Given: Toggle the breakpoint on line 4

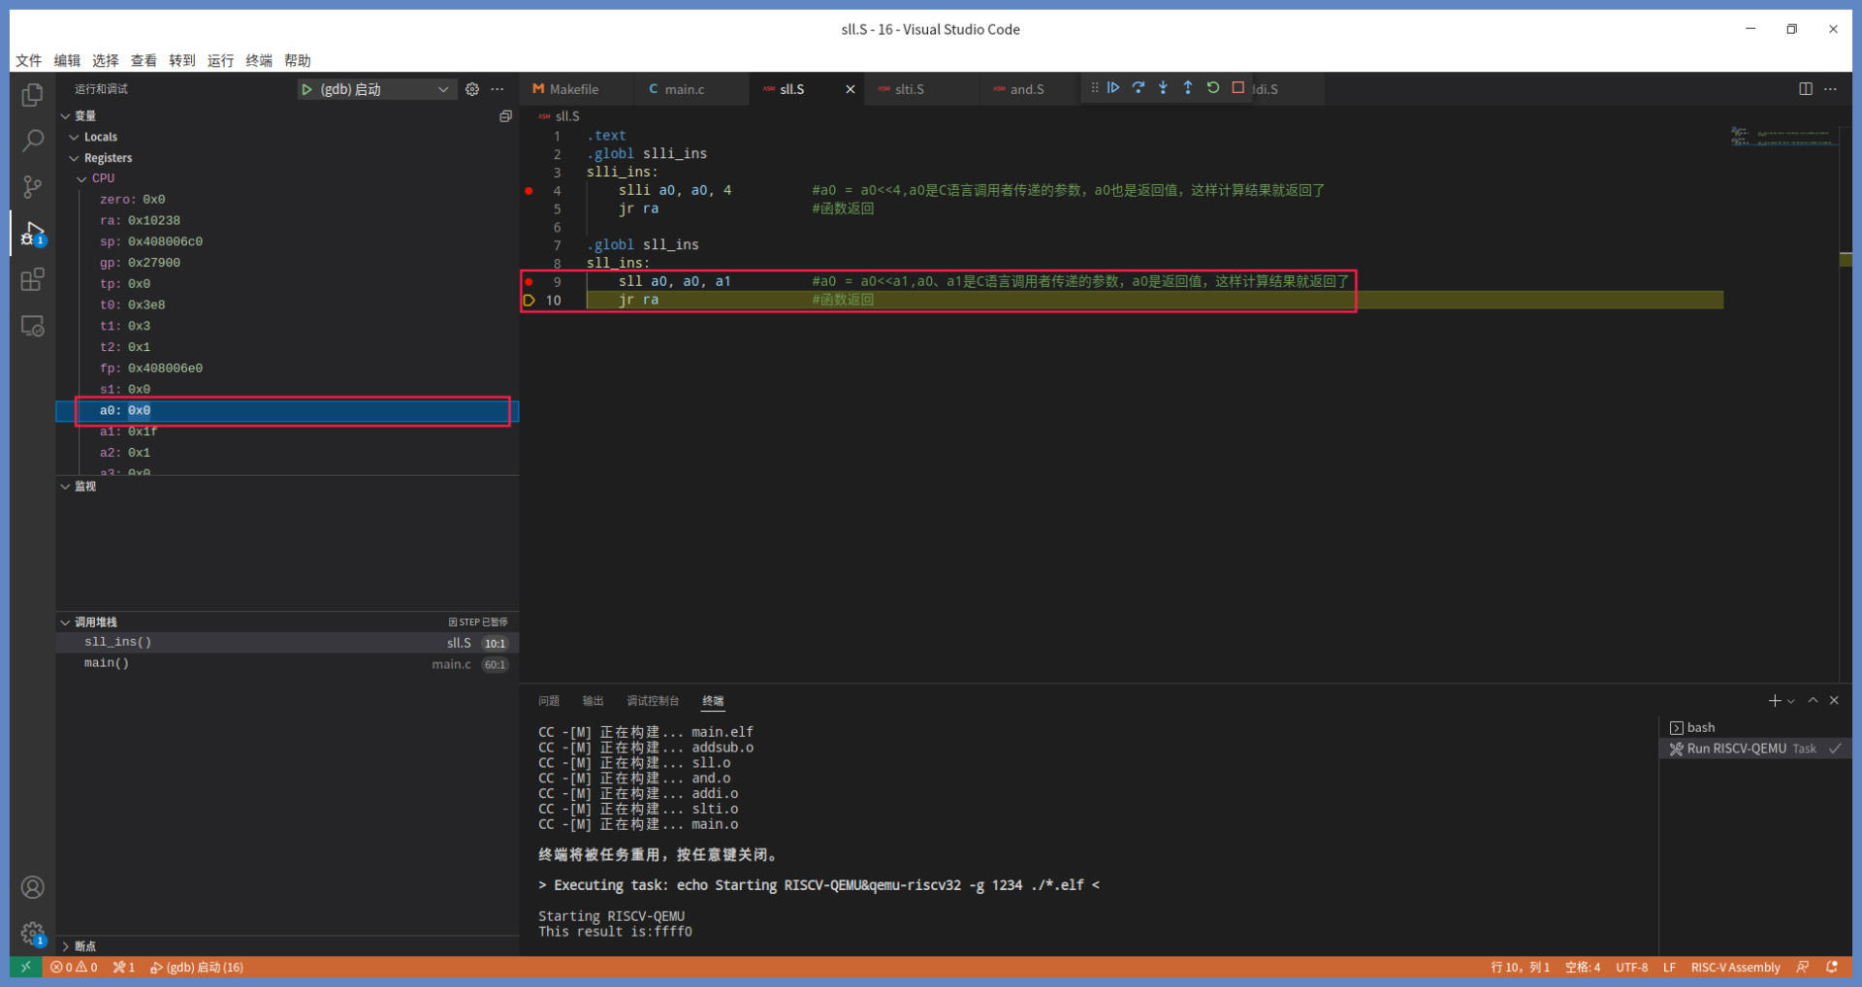Looking at the screenshot, I should [x=529, y=191].
